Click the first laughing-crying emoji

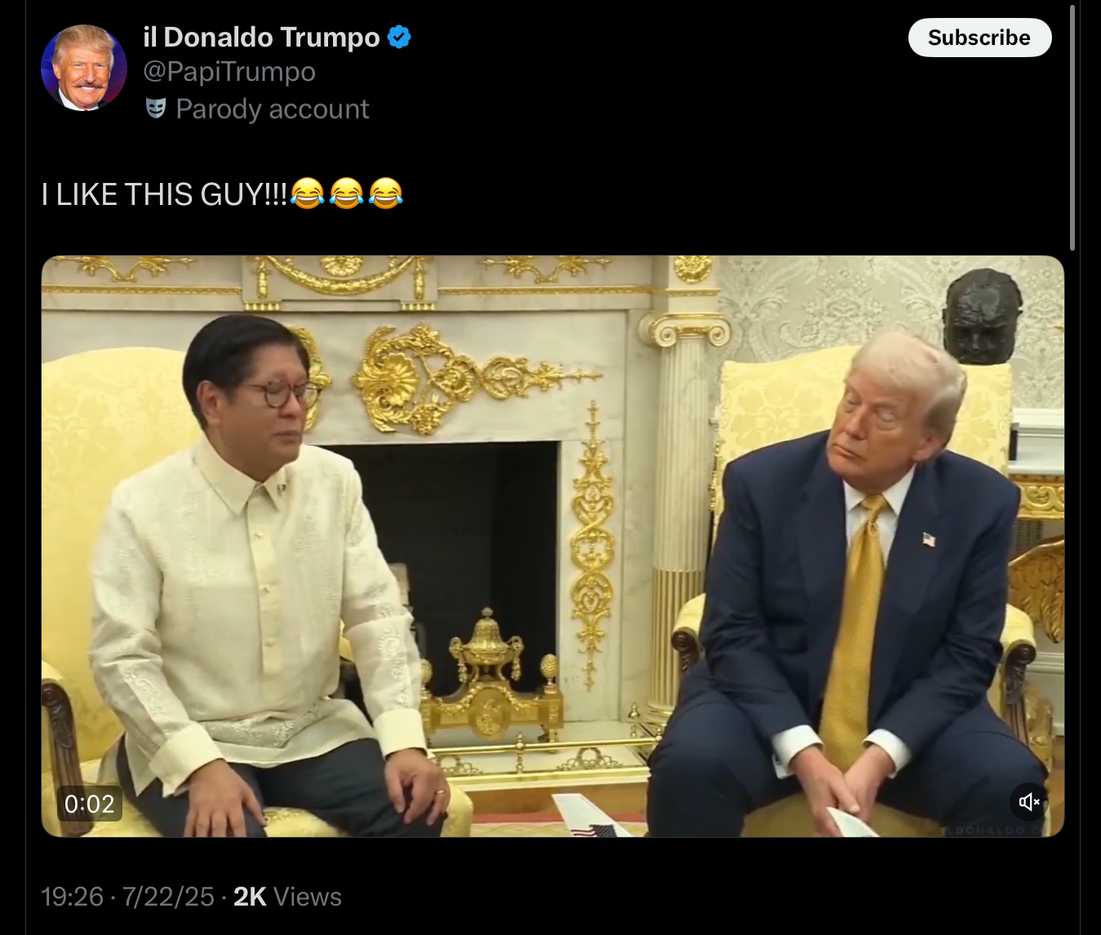[x=307, y=194]
